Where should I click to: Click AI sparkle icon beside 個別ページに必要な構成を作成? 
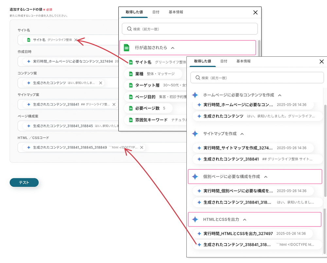(195, 177)
